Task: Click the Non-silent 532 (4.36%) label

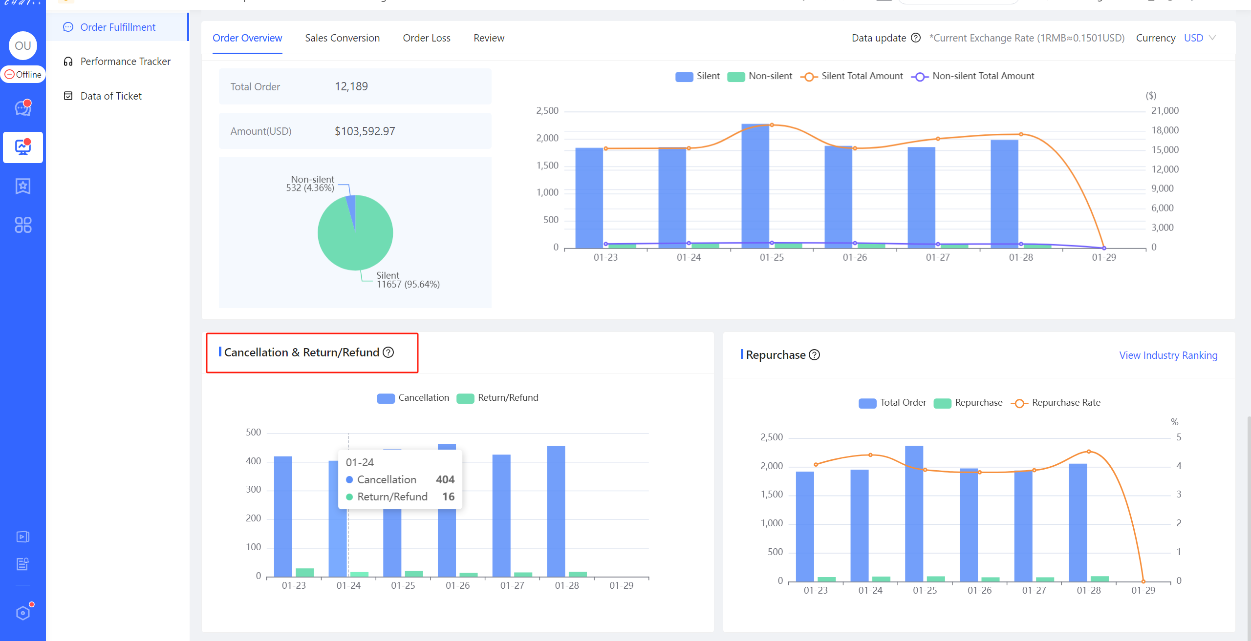Action: (x=310, y=184)
